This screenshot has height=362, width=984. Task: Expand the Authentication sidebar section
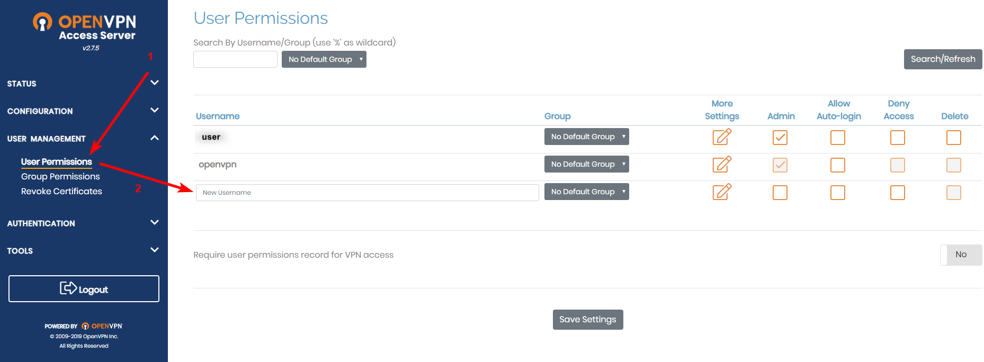point(84,223)
